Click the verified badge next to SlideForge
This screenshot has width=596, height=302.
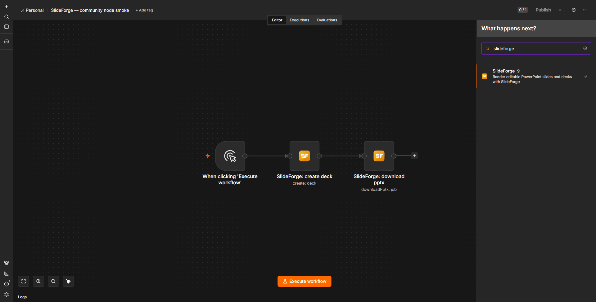pyautogui.click(x=518, y=71)
